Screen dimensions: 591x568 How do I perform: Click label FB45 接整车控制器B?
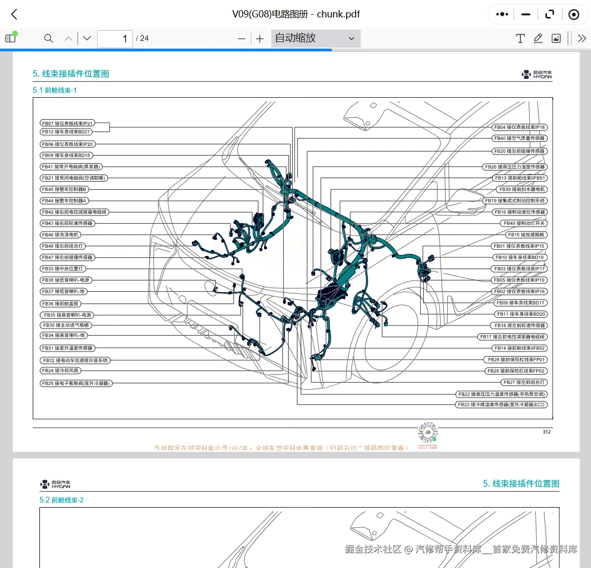(64, 189)
